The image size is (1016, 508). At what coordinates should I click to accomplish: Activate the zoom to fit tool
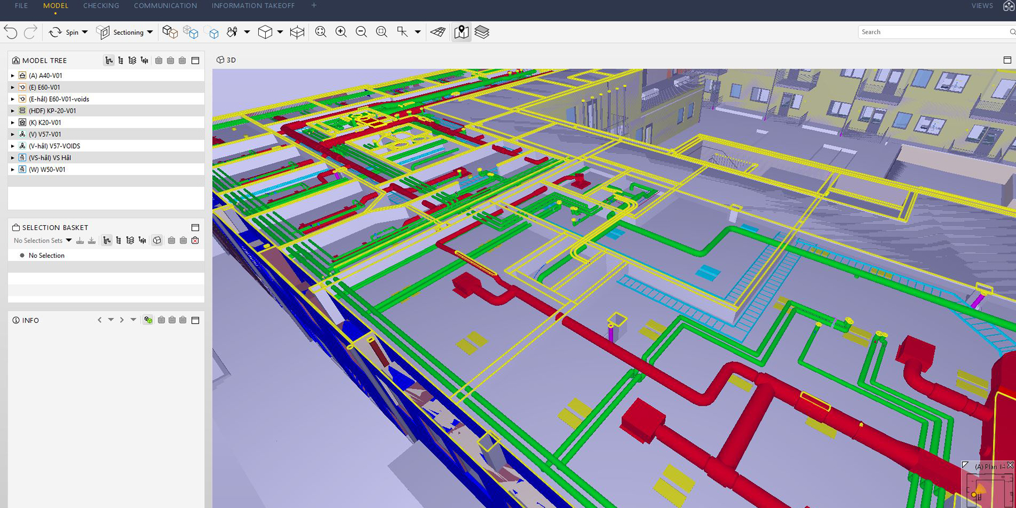tap(321, 32)
